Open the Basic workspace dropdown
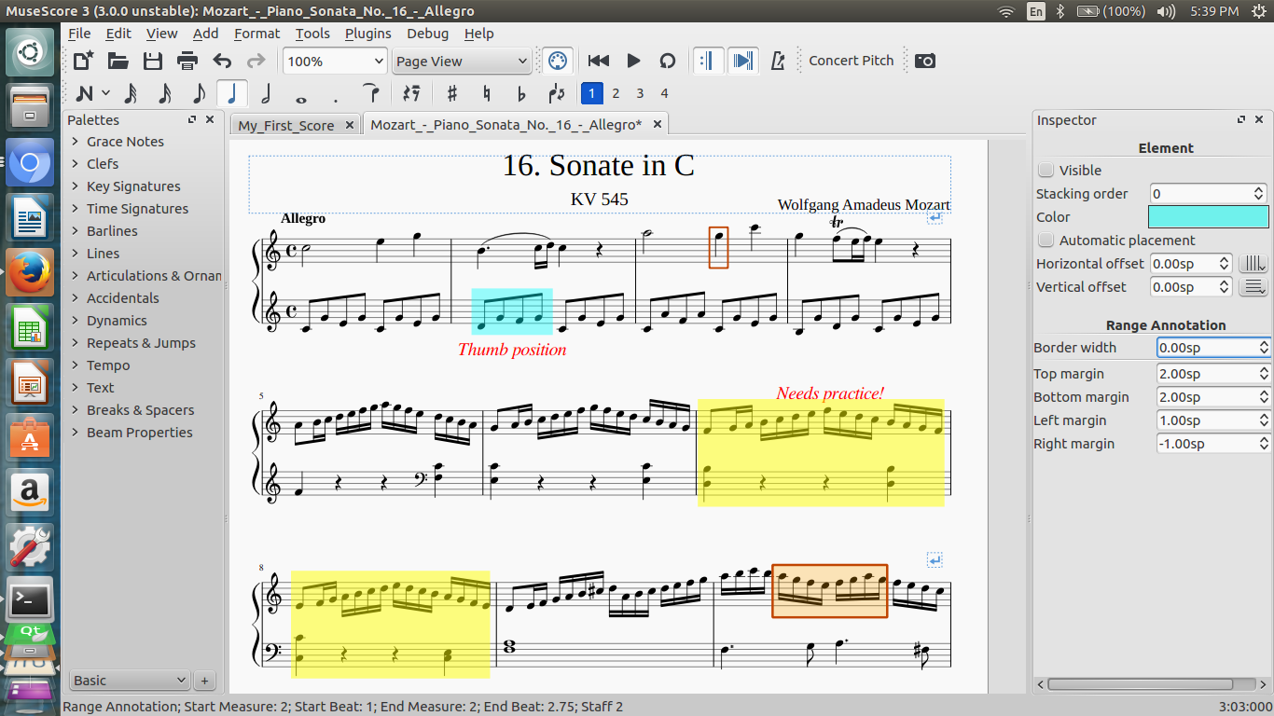The height and width of the screenshot is (716, 1274). (x=129, y=681)
